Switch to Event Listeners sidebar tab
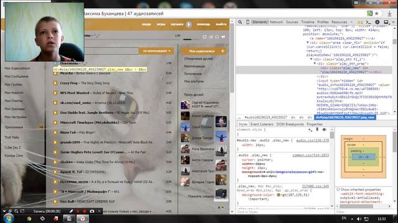This screenshot has width=398, height=223. point(262,125)
